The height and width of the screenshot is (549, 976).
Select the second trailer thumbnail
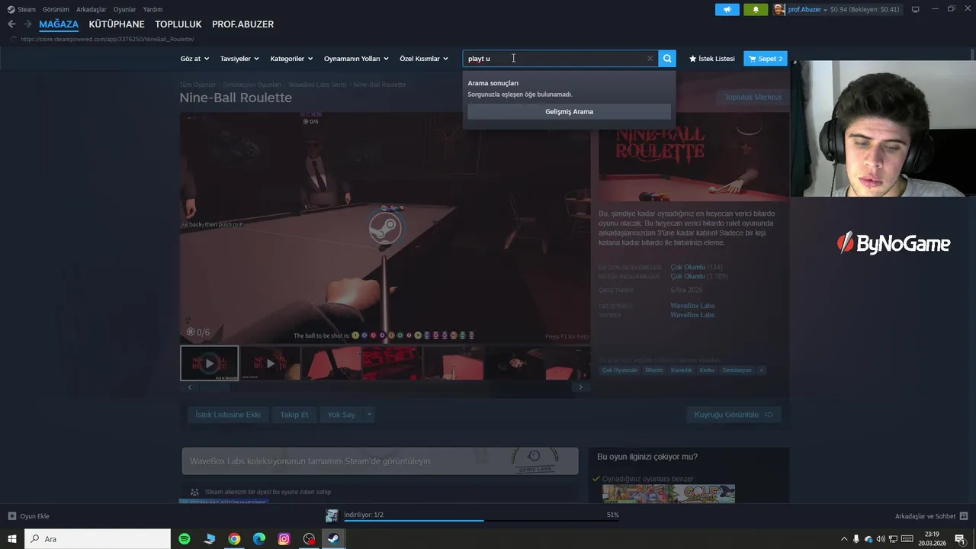(x=271, y=363)
